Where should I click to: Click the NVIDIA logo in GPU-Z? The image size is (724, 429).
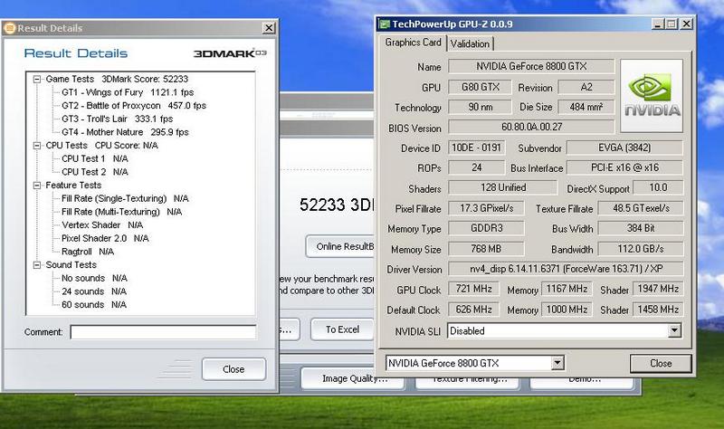tap(652, 96)
